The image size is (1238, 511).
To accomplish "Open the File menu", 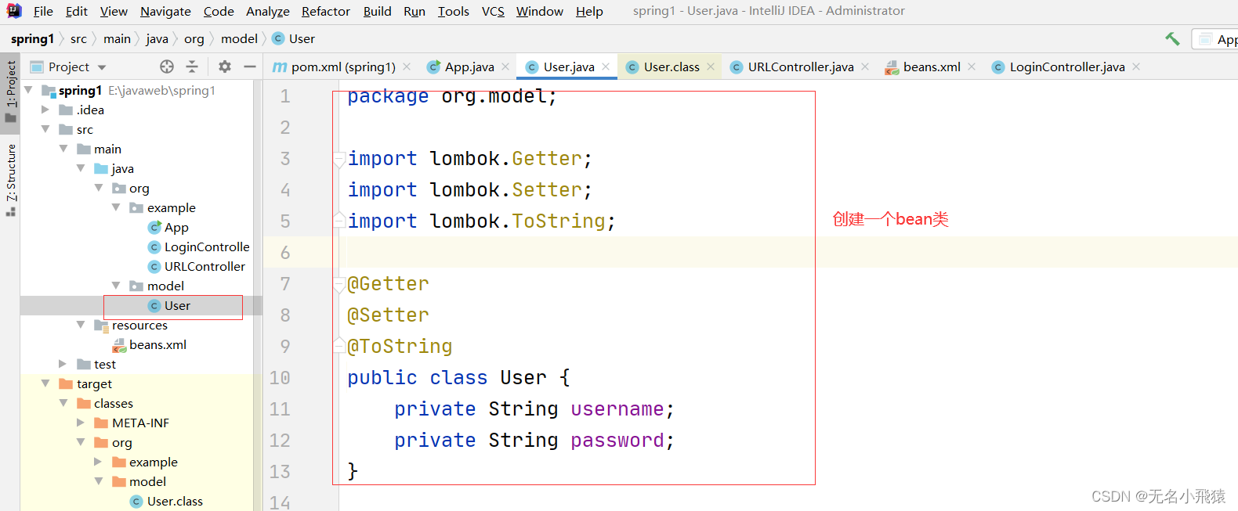I will tap(43, 11).
